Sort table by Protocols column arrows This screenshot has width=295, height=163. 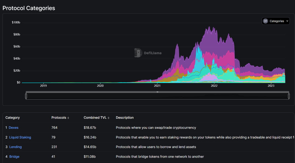pos(68,118)
